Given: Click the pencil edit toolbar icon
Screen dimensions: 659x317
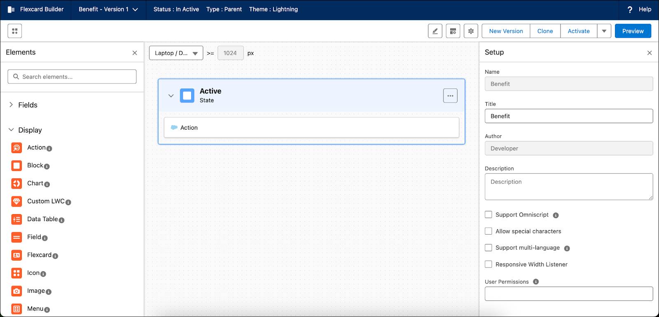Looking at the screenshot, I should coord(435,31).
